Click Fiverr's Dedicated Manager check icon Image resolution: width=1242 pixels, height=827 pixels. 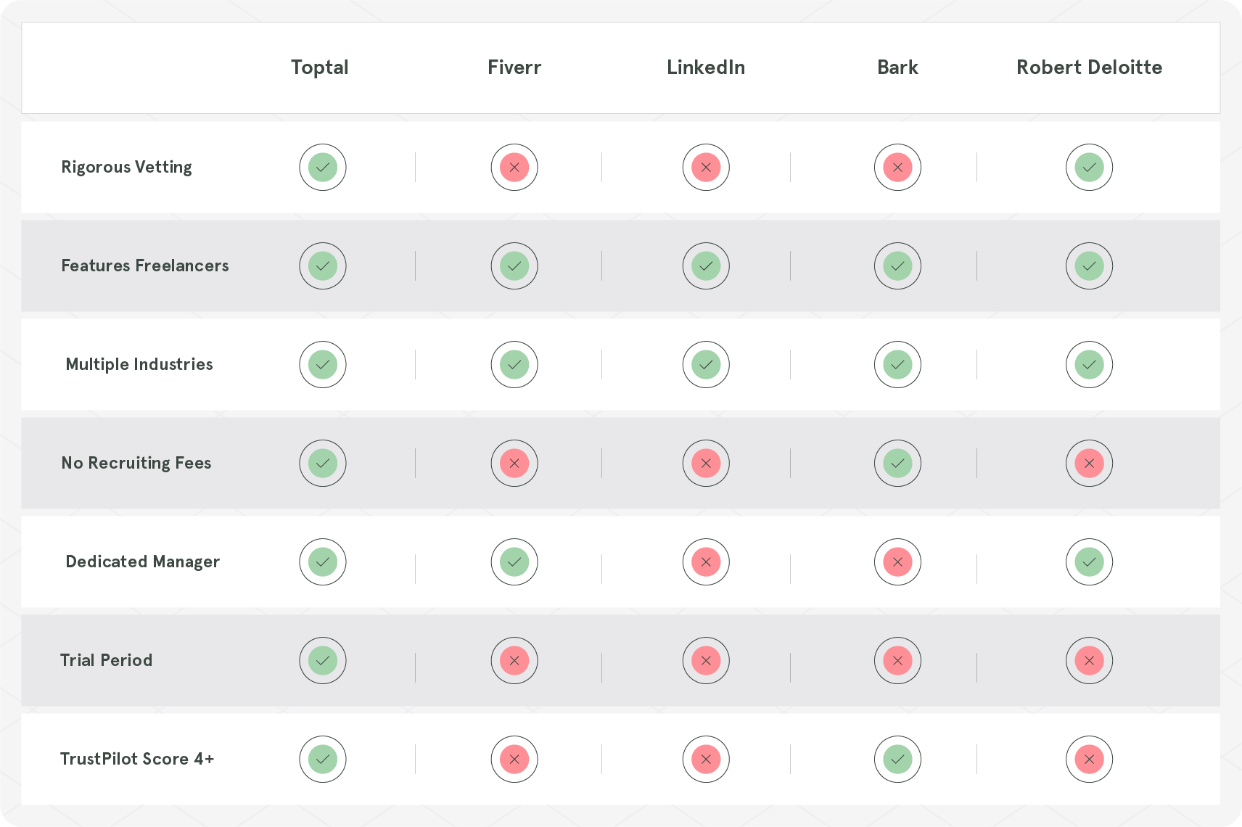(x=514, y=562)
